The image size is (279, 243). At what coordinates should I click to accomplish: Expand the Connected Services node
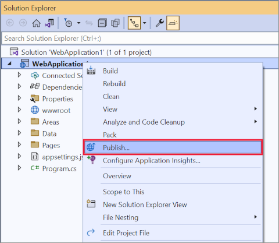click(x=19, y=75)
